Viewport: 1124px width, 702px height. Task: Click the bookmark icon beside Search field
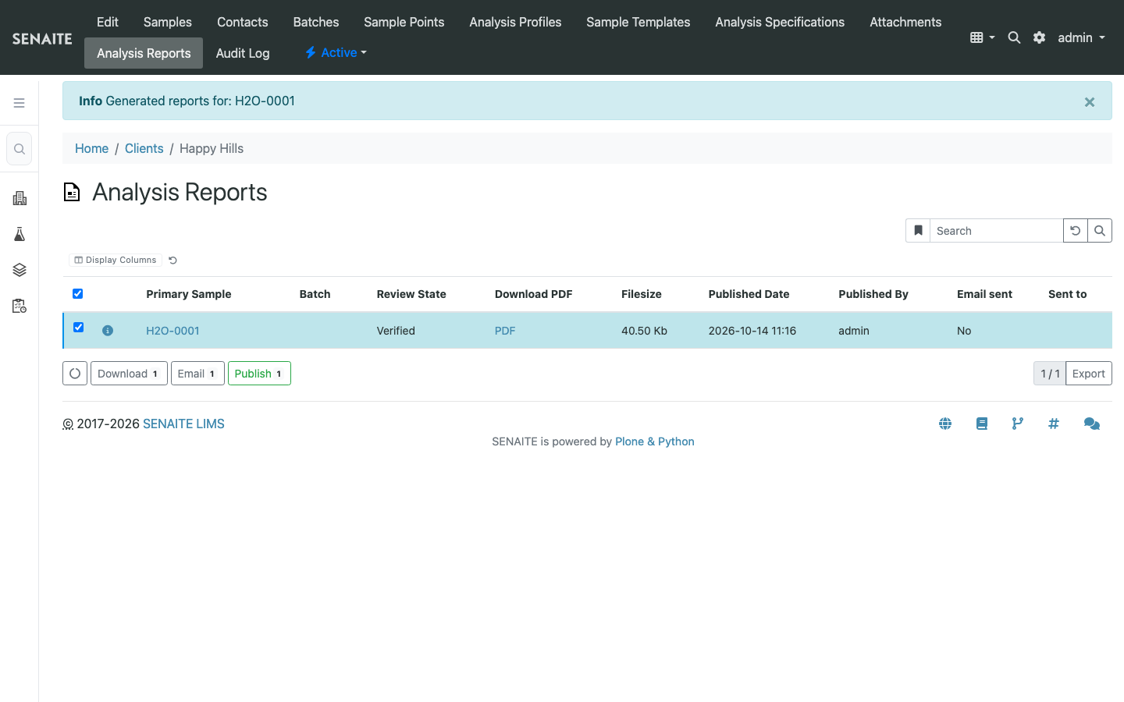918,231
